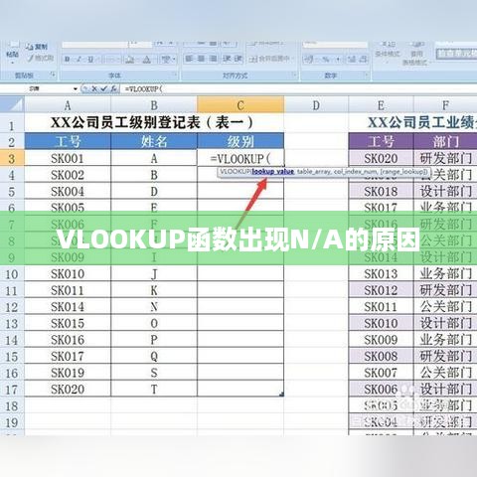
Task: Select cell SK008 in column E
Action: [381, 356]
